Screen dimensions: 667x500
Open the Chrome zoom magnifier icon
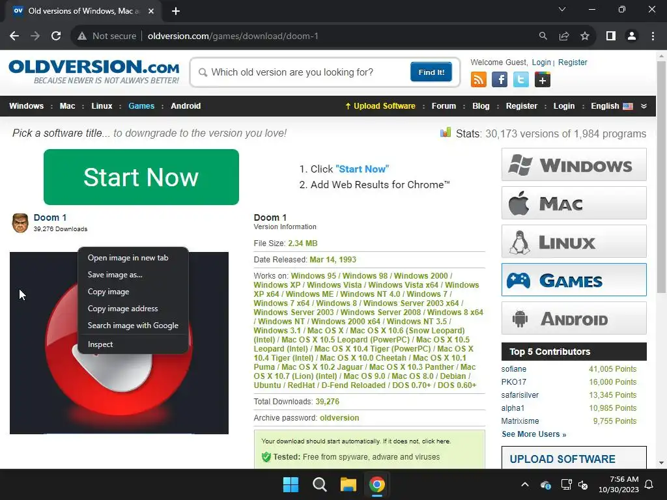tap(543, 36)
